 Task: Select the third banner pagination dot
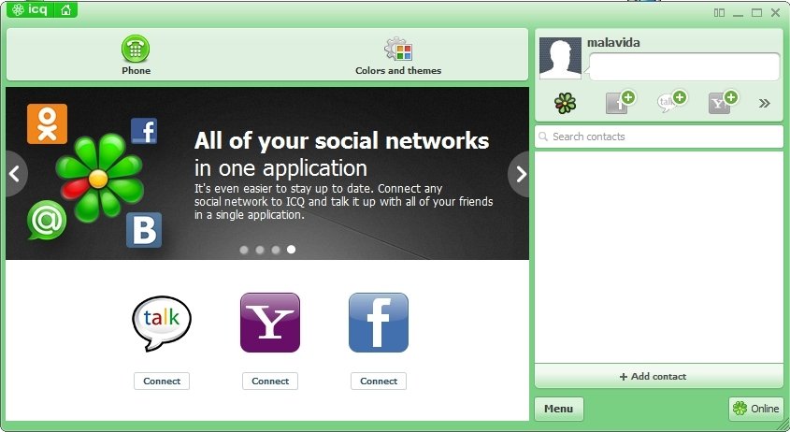[276, 250]
